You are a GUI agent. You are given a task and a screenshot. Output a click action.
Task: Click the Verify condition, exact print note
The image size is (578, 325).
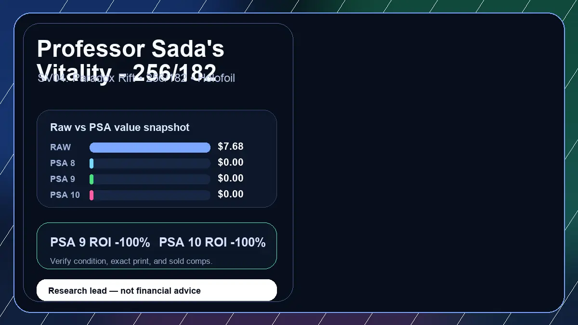(x=131, y=261)
